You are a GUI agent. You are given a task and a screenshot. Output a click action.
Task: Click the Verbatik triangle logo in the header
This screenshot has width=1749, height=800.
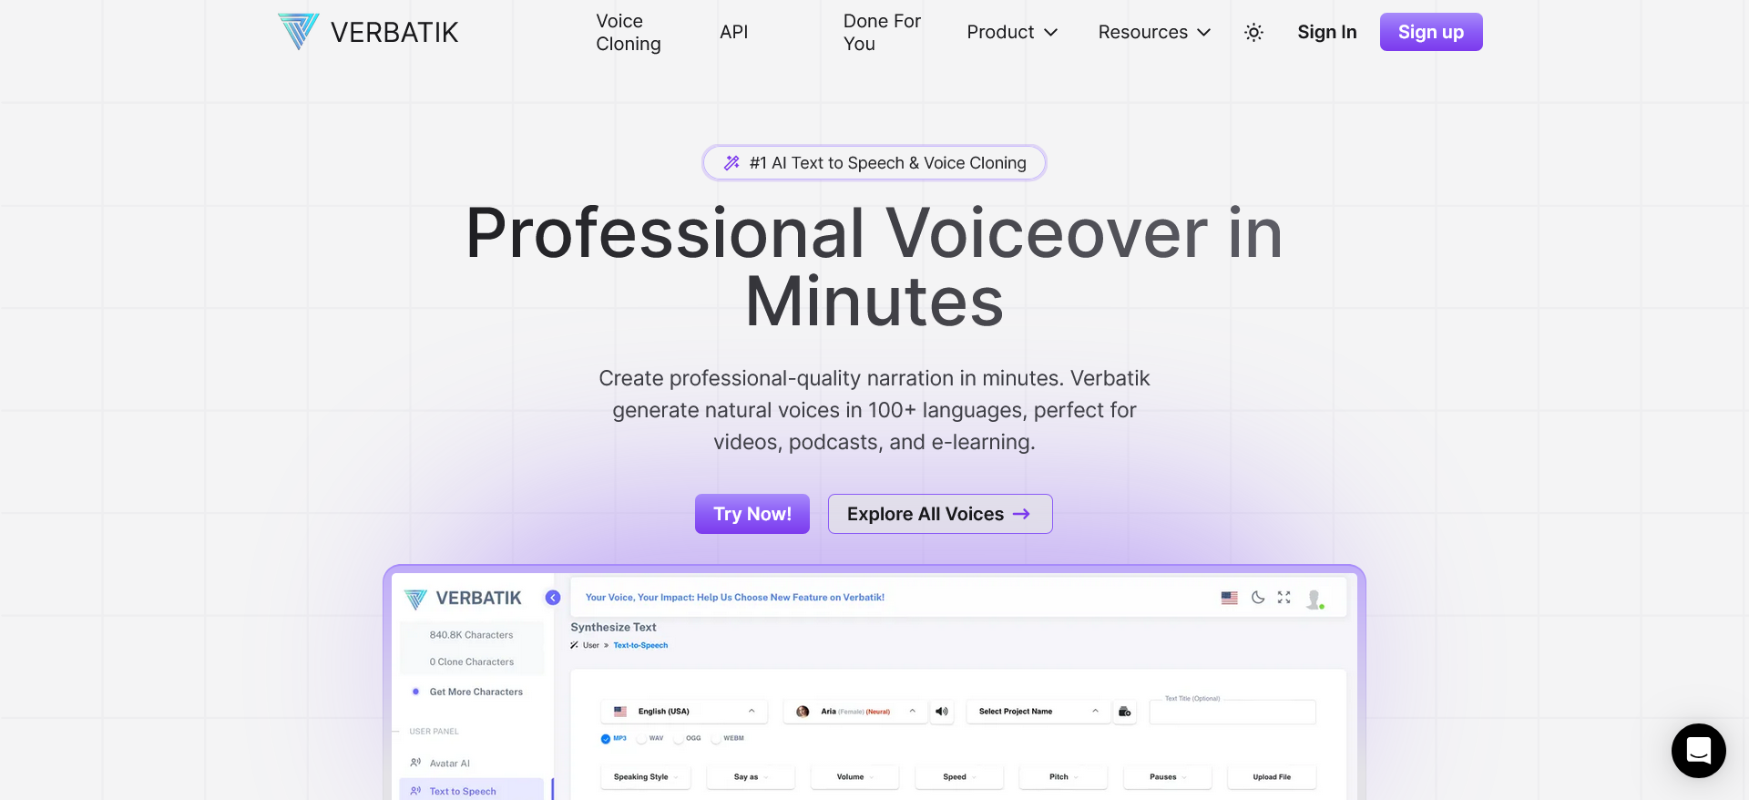click(299, 32)
